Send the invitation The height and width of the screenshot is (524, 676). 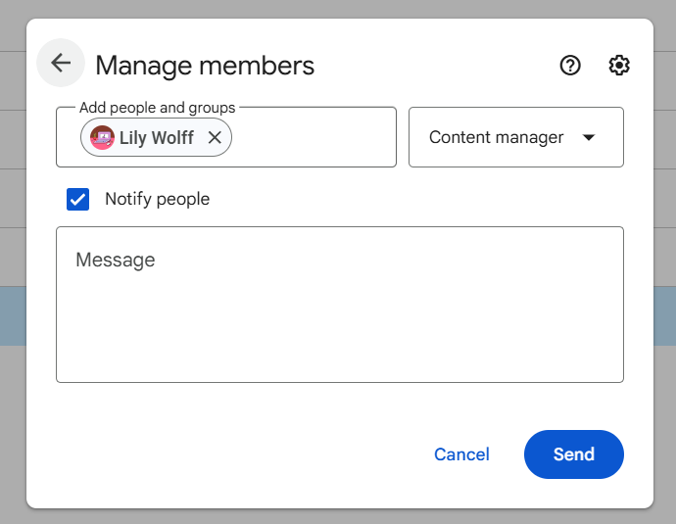[574, 454]
